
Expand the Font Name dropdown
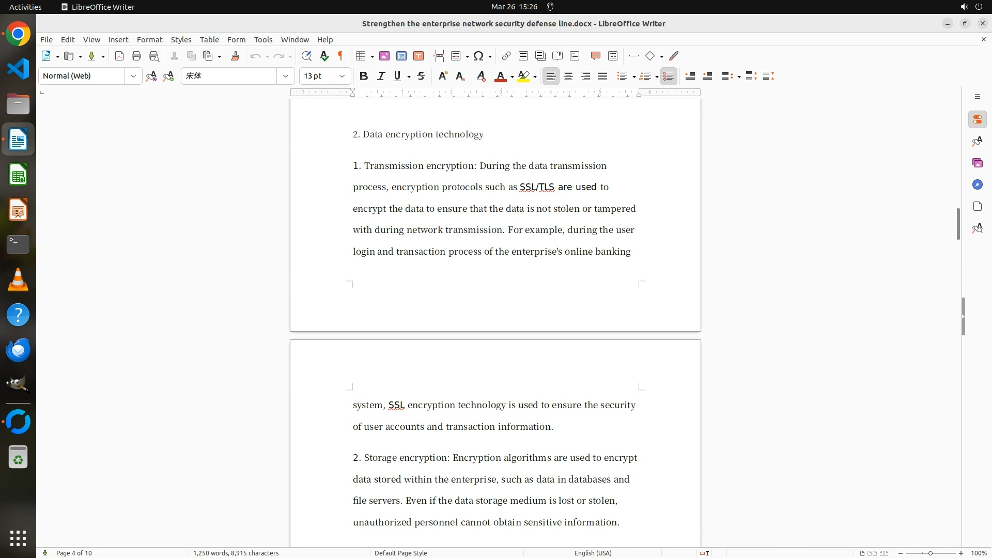point(285,76)
